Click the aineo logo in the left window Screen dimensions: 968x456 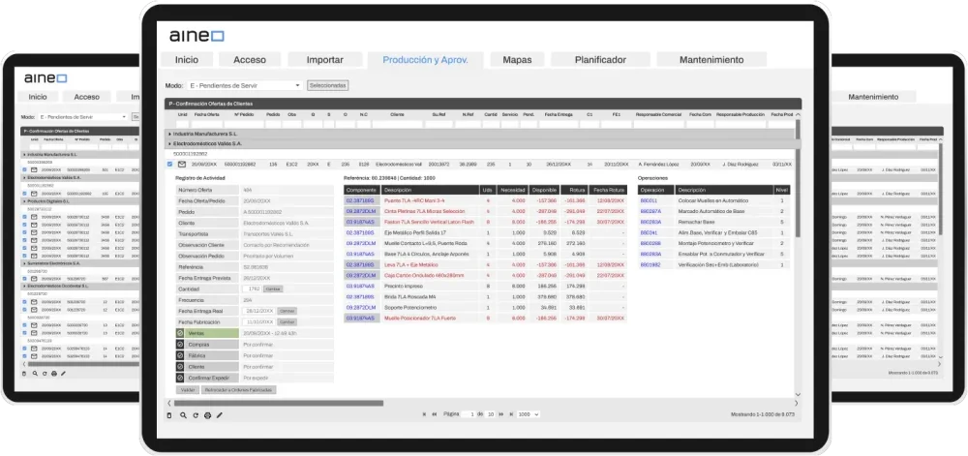[45, 78]
